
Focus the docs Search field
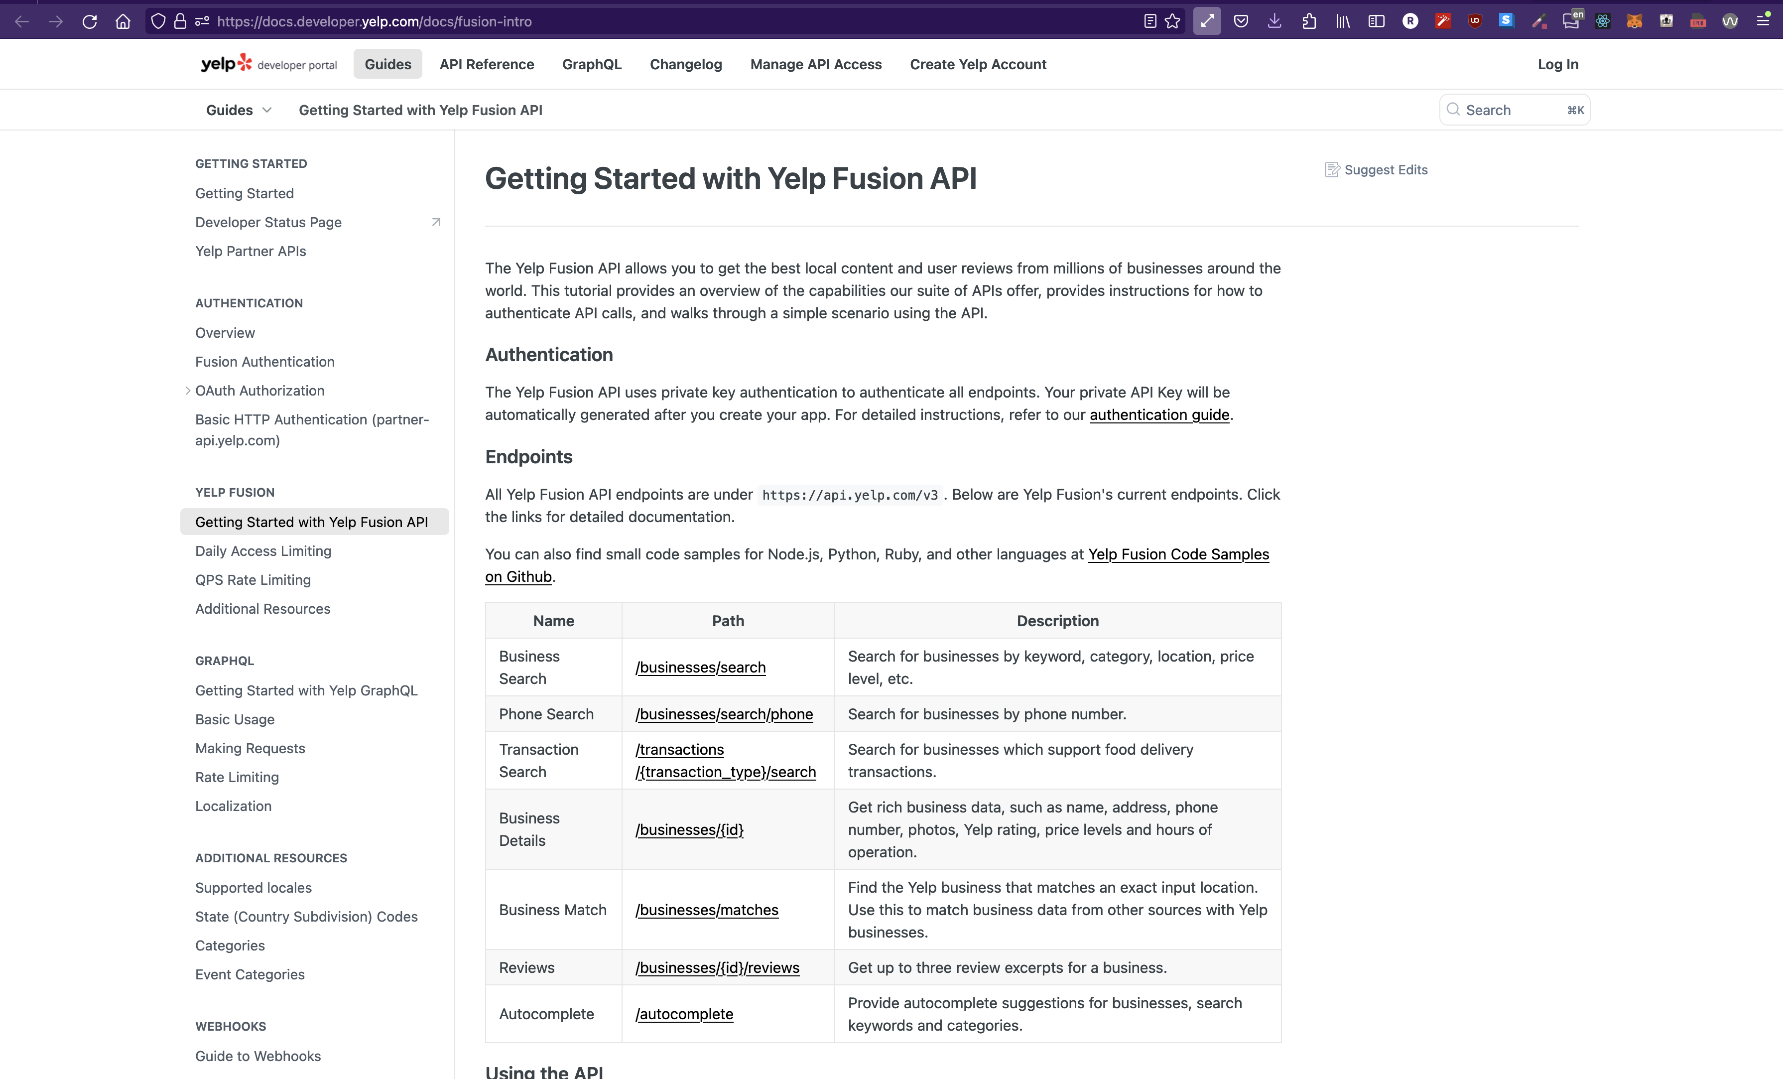(1515, 110)
